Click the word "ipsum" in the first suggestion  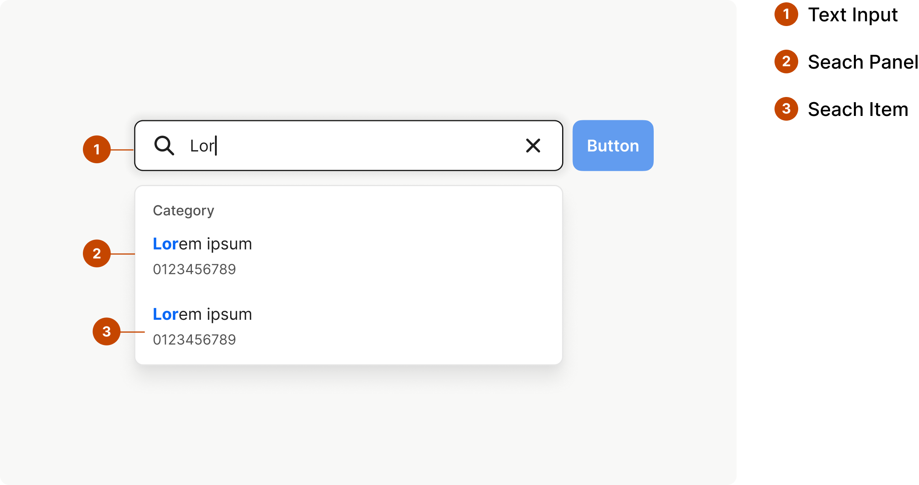pyautogui.click(x=229, y=244)
